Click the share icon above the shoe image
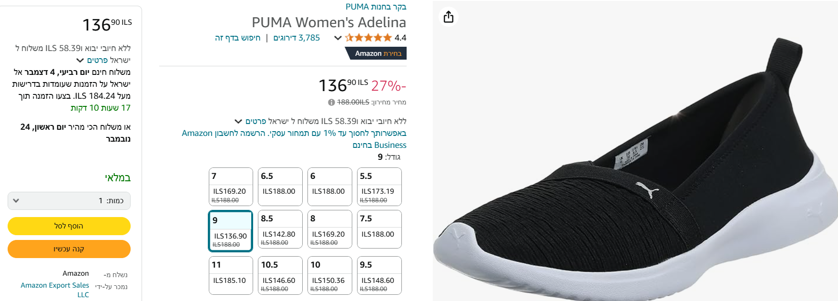Viewport: 838px width, 301px height. (x=449, y=17)
